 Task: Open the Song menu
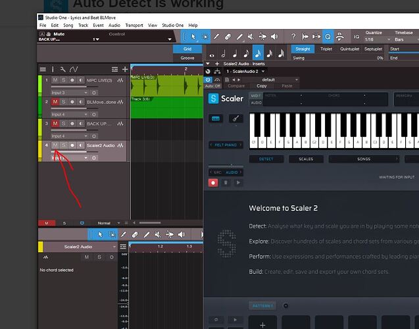click(68, 26)
